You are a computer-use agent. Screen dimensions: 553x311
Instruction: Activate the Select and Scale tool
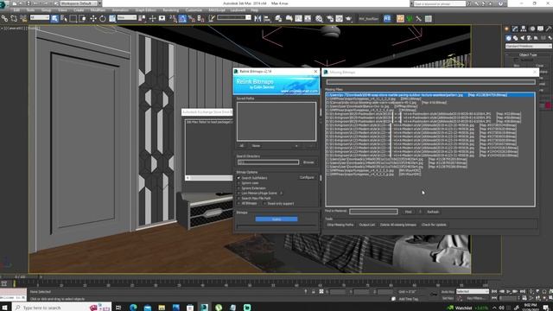[x=112, y=19]
